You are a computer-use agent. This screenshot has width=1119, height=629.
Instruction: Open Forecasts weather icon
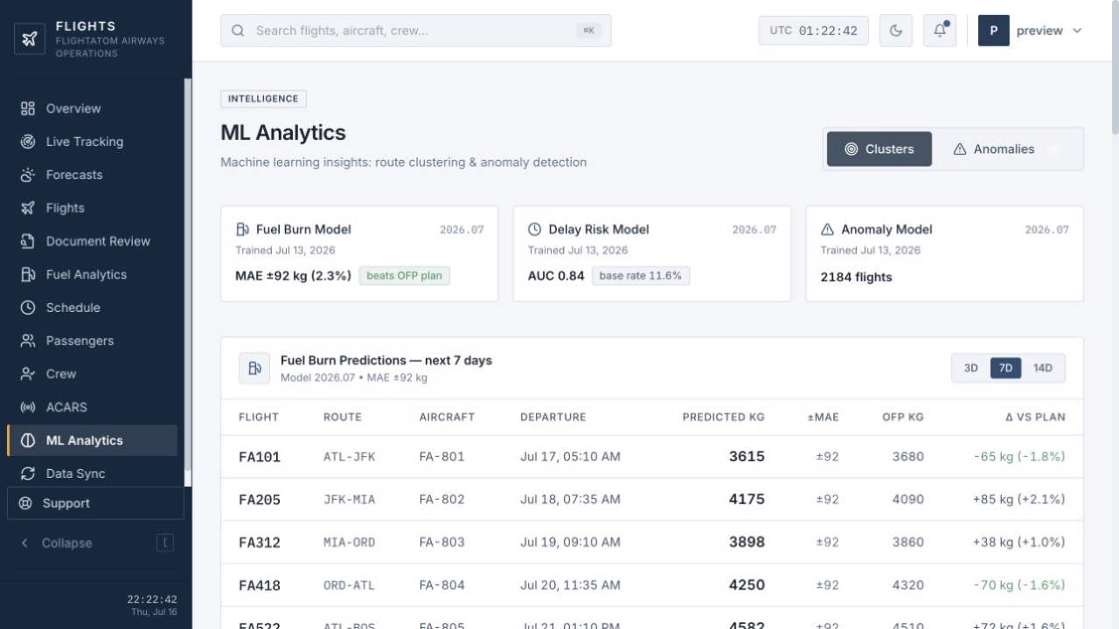[x=28, y=175]
